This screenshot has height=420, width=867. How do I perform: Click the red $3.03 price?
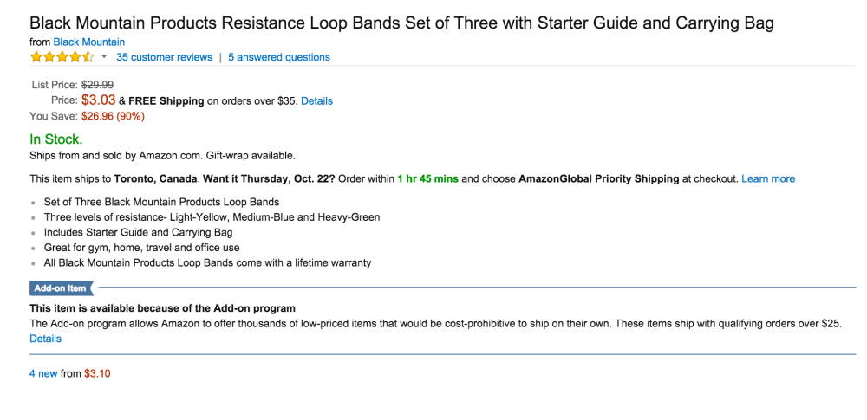tap(99, 100)
